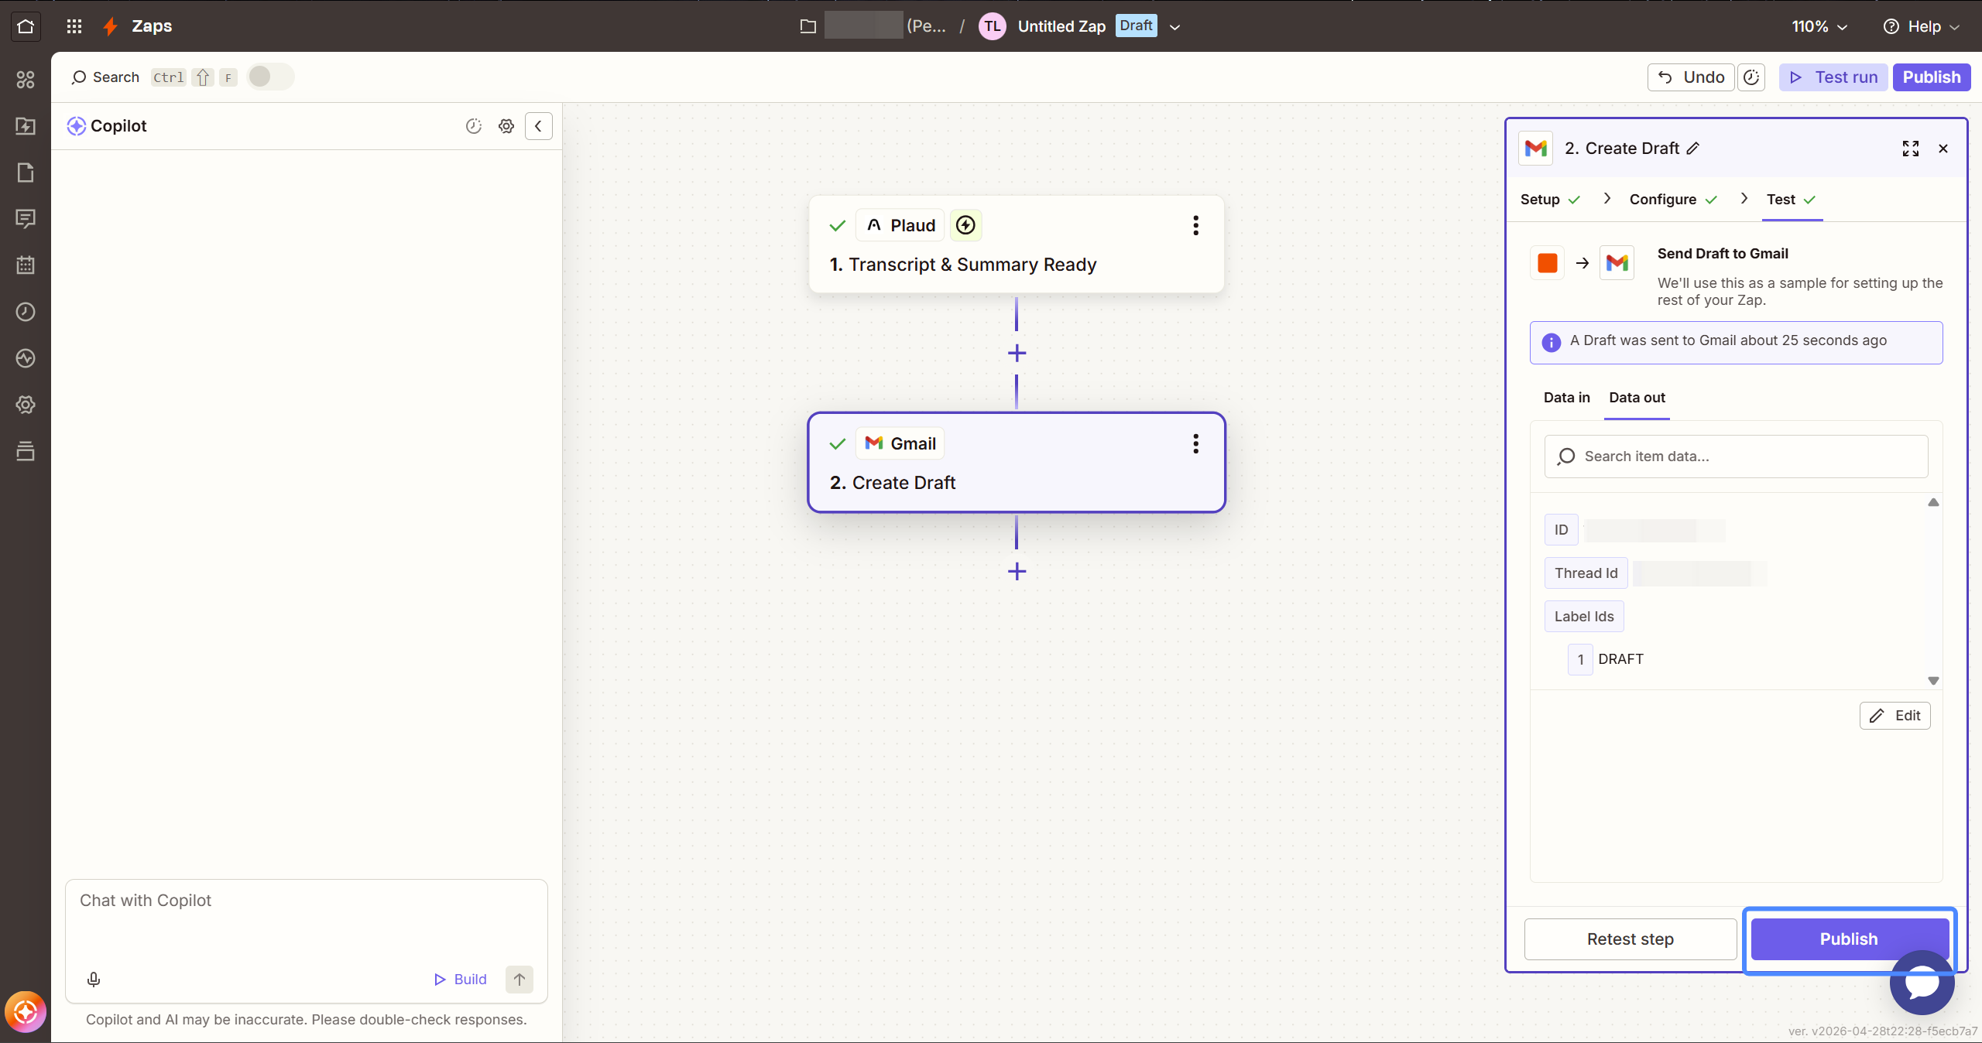Switch to the Configure tab
Screen dimensions: 1982x1043
(x=1673, y=200)
